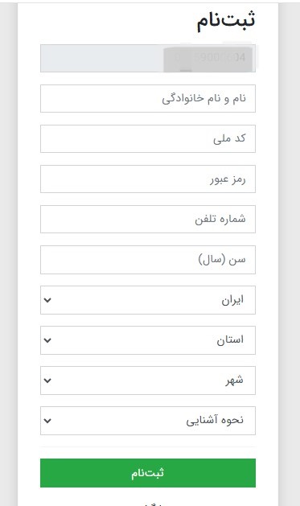300x506 pixels.
Task: Open the شهر city dropdown
Action: click(x=148, y=381)
